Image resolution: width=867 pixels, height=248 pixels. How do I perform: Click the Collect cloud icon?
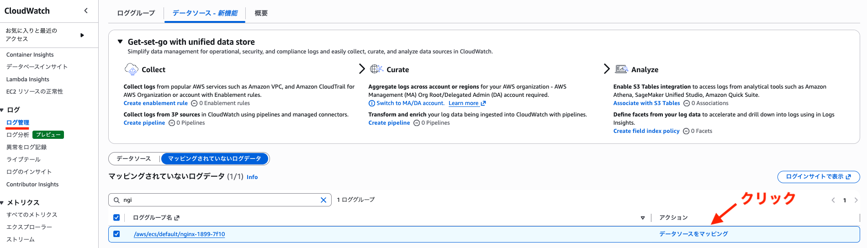click(x=131, y=69)
